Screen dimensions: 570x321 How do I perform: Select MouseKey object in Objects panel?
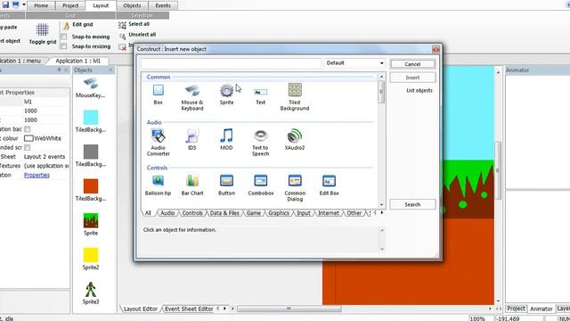tap(91, 87)
